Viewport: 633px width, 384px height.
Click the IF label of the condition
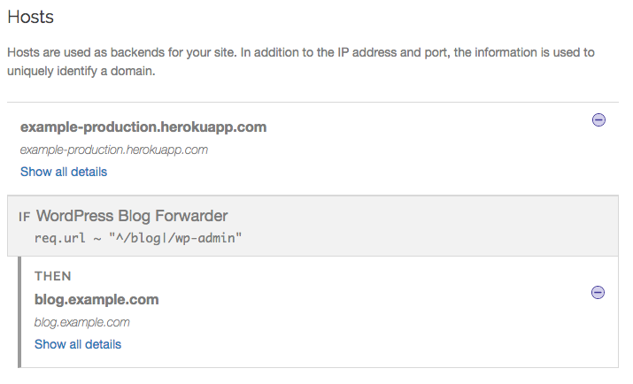[24, 217]
